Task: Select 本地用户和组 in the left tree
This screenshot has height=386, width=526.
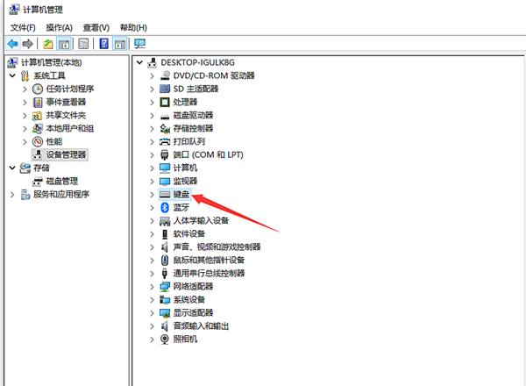Action: click(x=70, y=128)
